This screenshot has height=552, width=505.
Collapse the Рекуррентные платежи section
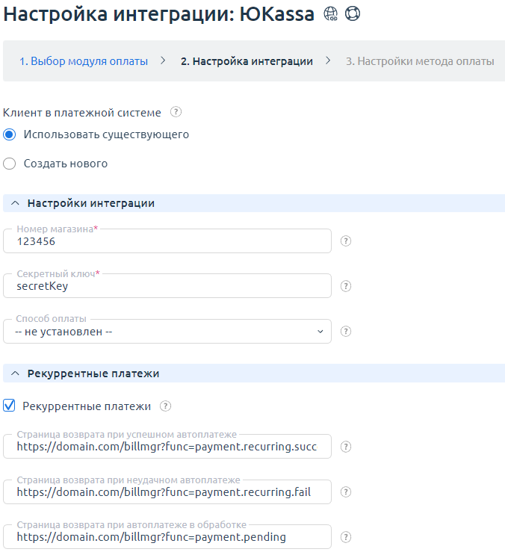(15, 373)
